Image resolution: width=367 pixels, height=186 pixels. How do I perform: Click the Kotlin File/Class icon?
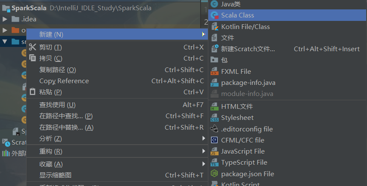coord(215,26)
